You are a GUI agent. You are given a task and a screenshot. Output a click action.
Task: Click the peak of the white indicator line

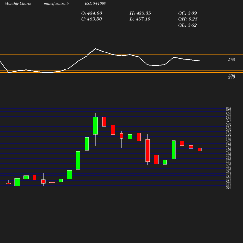(x=95, y=48)
